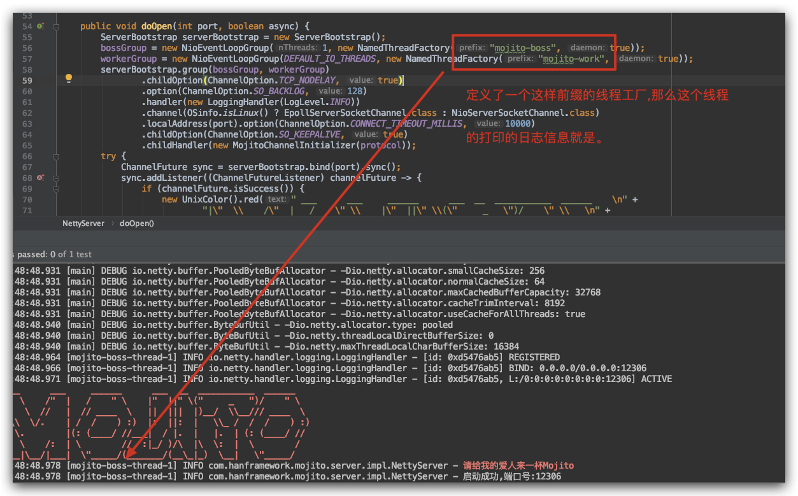Click the yellow lightbulb intention icon

pyautogui.click(x=69, y=79)
